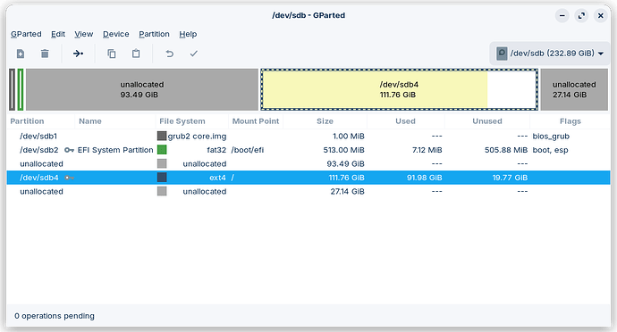Click the Copy partition icon

pyautogui.click(x=112, y=54)
